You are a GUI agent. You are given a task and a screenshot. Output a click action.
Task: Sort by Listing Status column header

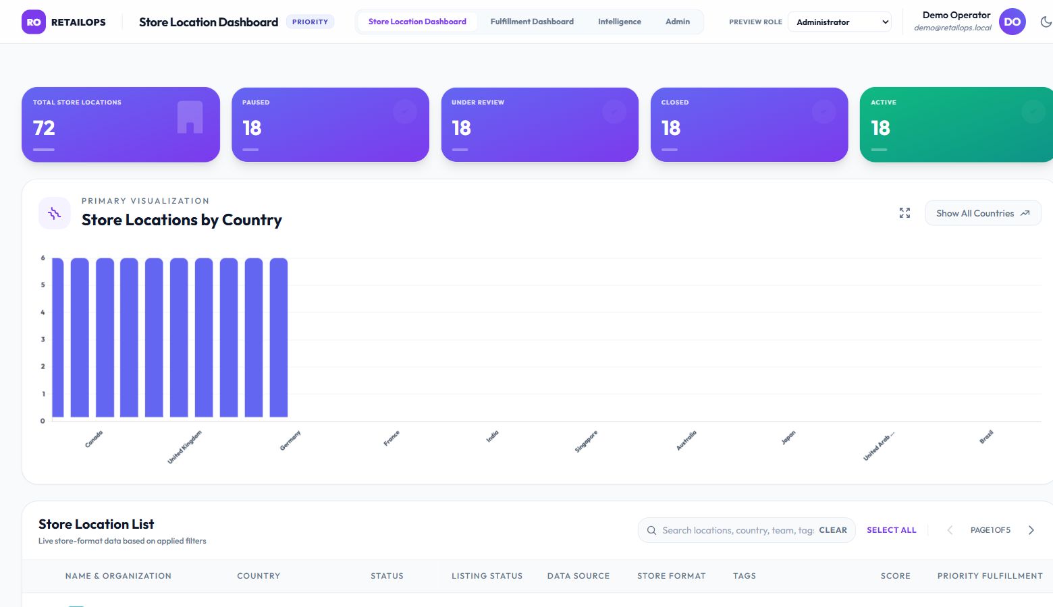487,576
